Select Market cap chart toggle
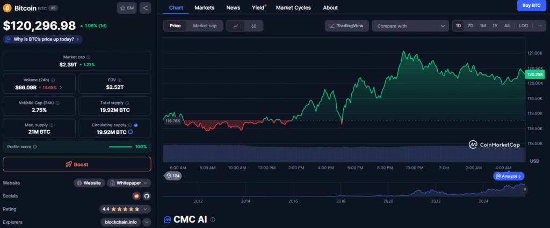Viewport: 550px width, 228px height. click(x=205, y=26)
